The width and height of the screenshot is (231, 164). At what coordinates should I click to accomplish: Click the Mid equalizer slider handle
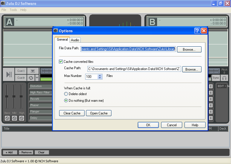[x=14, y=97]
